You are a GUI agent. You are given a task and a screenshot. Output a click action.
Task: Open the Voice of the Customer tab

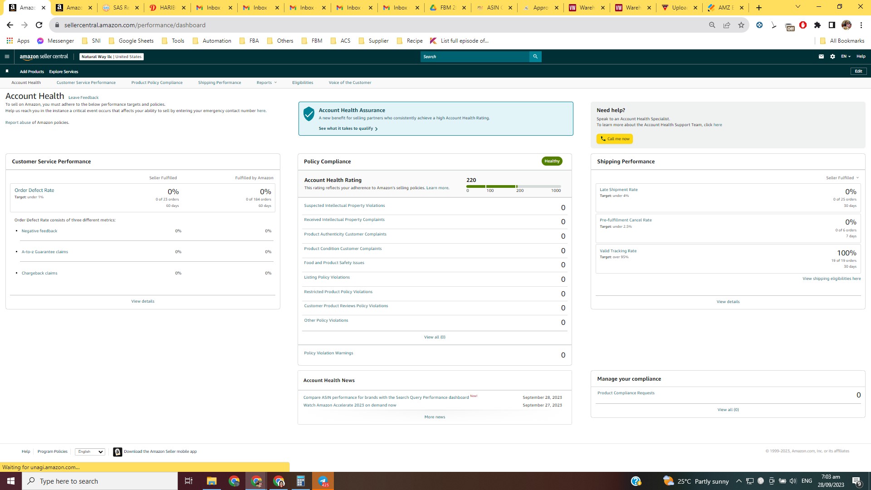(x=350, y=83)
